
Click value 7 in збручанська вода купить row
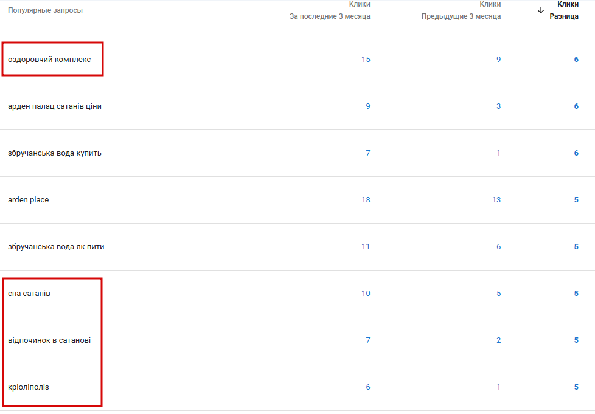pos(368,153)
